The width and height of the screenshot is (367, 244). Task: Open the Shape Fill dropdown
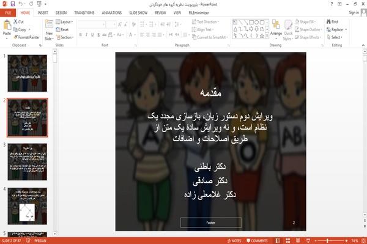click(x=305, y=22)
